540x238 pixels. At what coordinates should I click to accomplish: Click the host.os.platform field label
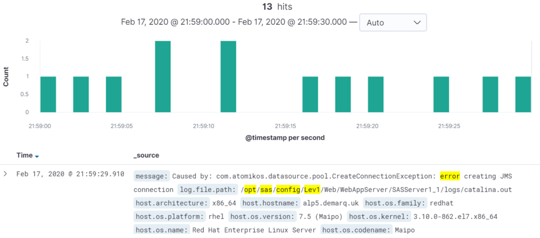pos(170,217)
